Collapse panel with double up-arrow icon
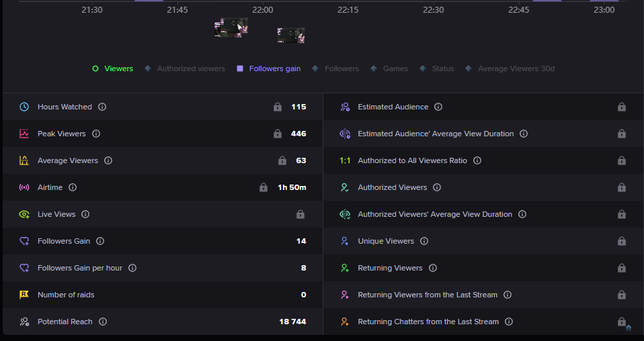The width and height of the screenshot is (644, 341). coord(629,328)
